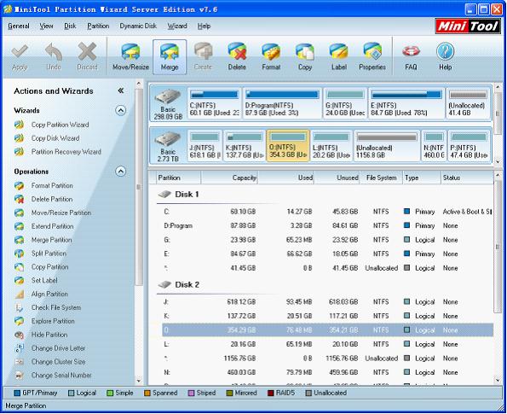This screenshot has width=507, height=414.
Task: Open the Wizard menu
Action: click(177, 26)
